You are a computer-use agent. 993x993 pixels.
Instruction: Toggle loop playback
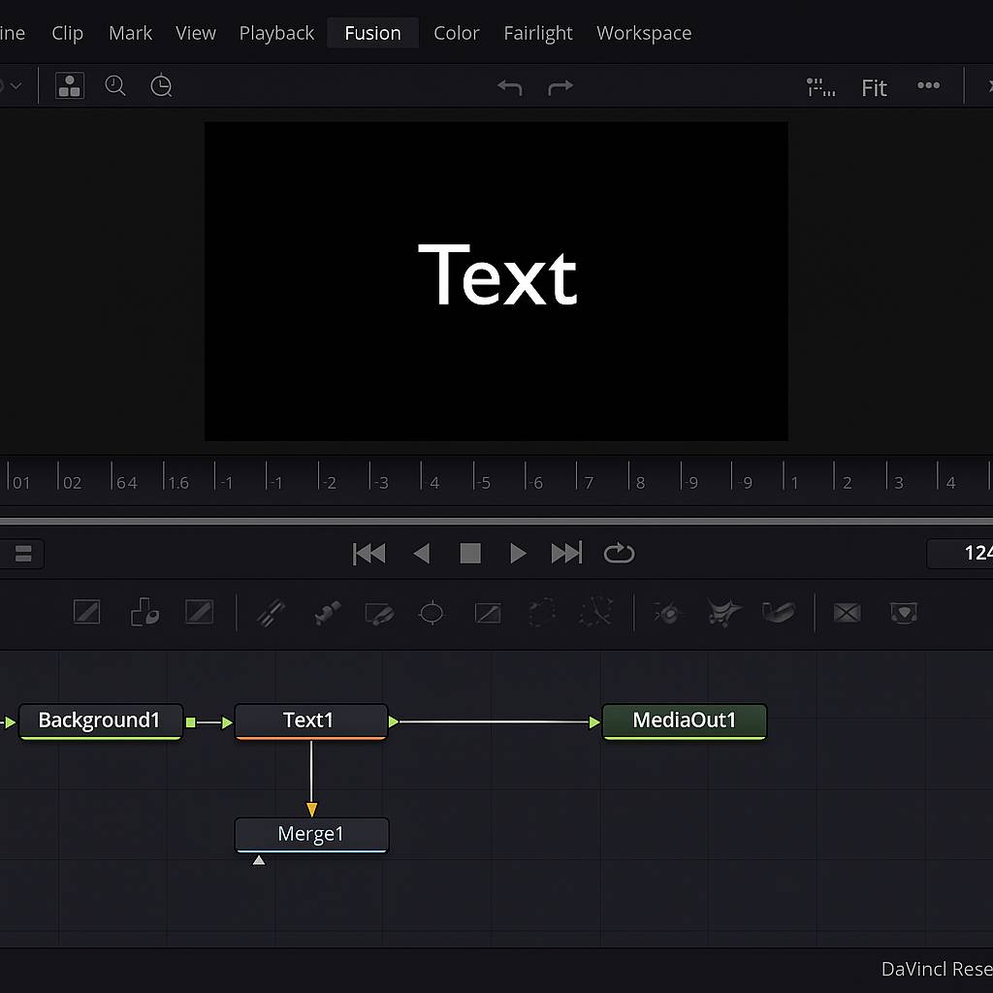[619, 553]
